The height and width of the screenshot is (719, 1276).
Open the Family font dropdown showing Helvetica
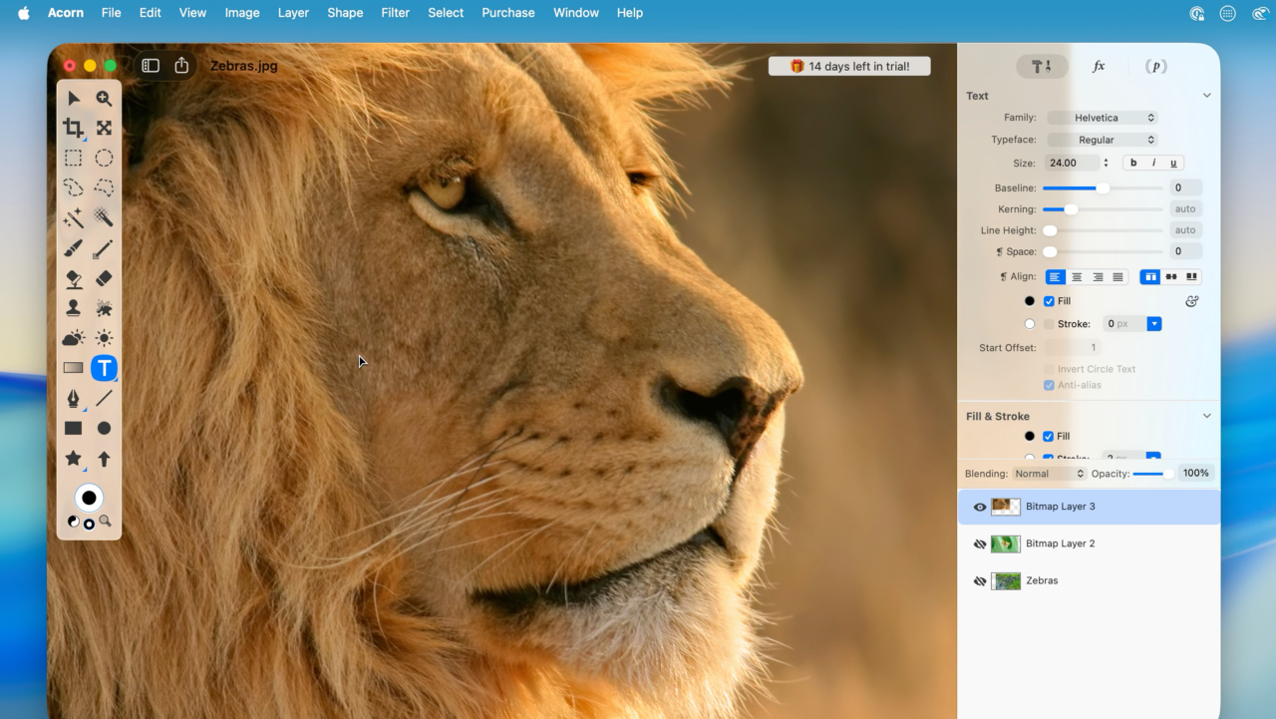point(1102,117)
